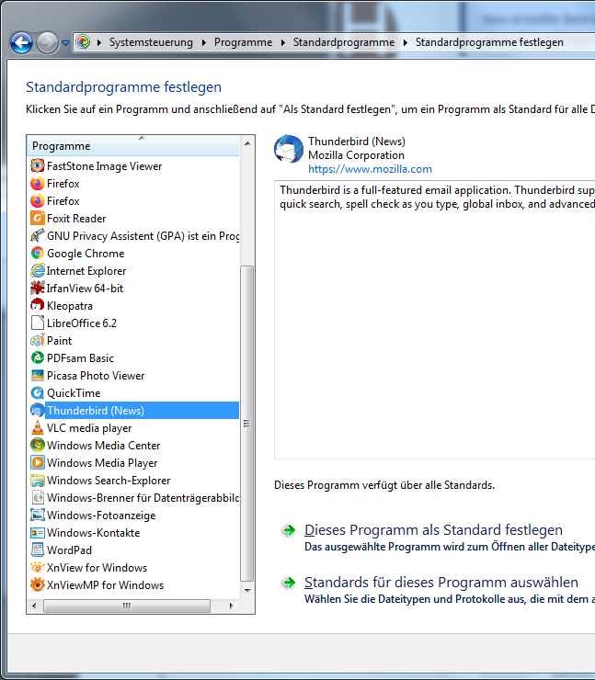Click the Windows-Kontakte icon
Screen dimensions: 595x680
(x=38, y=533)
